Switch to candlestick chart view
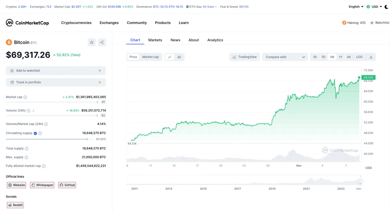 tap(179, 57)
